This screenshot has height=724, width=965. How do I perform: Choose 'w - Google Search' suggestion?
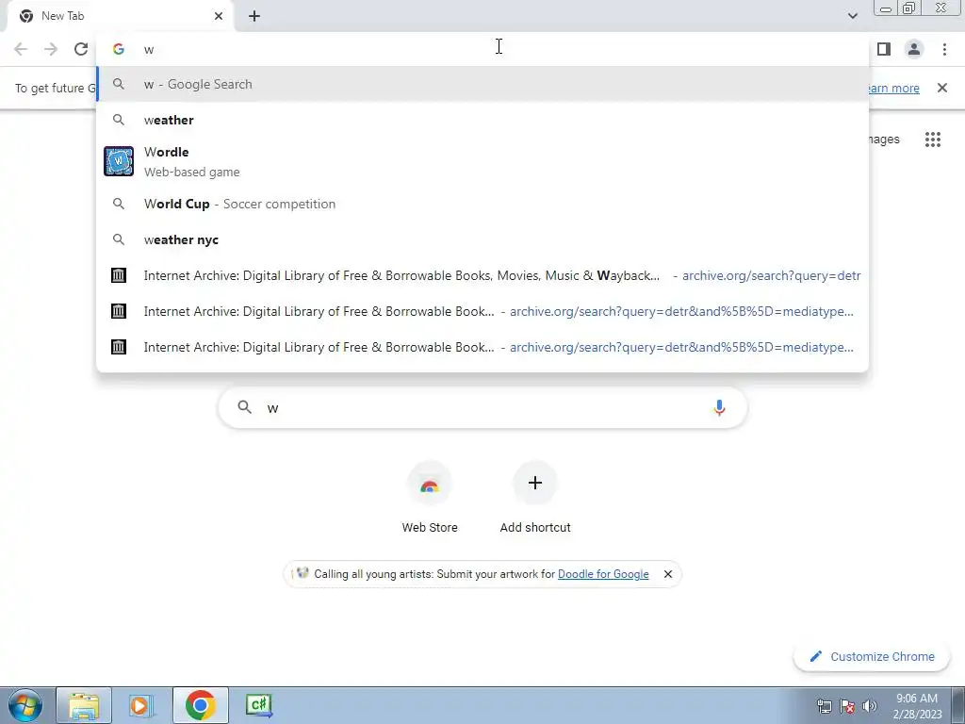click(482, 84)
